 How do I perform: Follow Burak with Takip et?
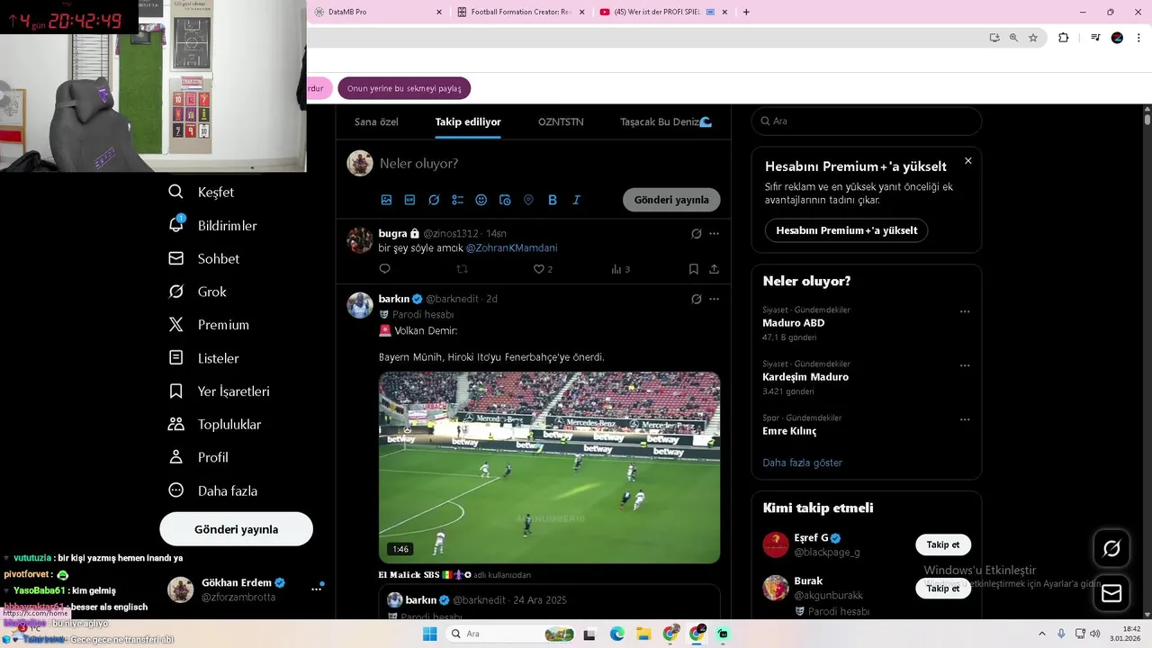coord(943,588)
